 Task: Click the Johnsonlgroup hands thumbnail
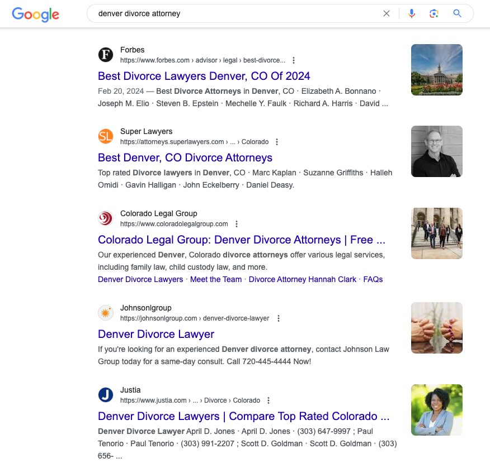coord(436,328)
